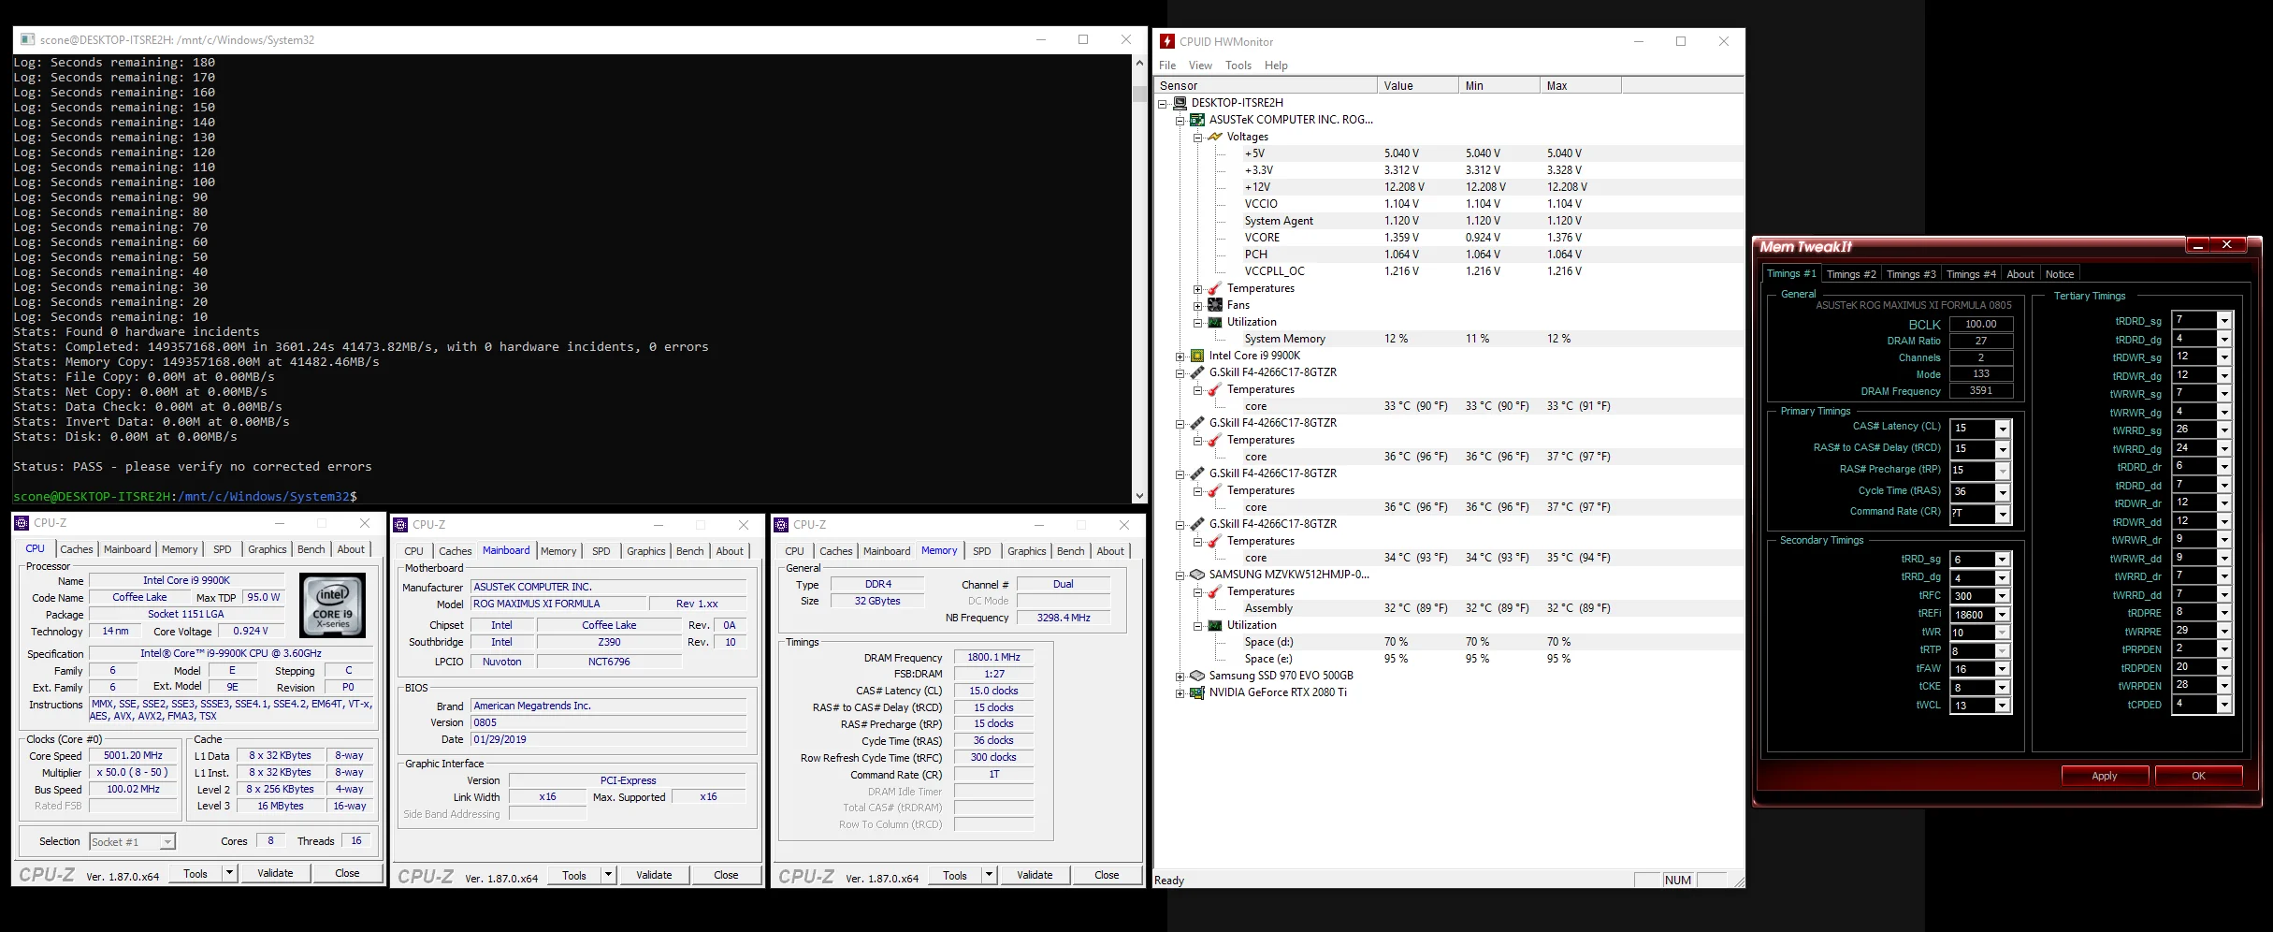Open the Socket #1 selection dropdown

coord(167,842)
